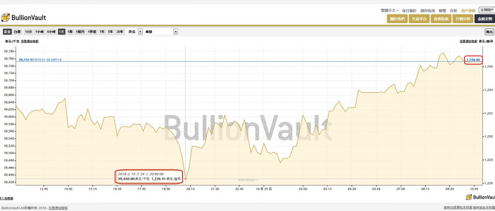Screen dimensions: 495x211
Task: Open the 每日審計 link
Action: (409, 10)
